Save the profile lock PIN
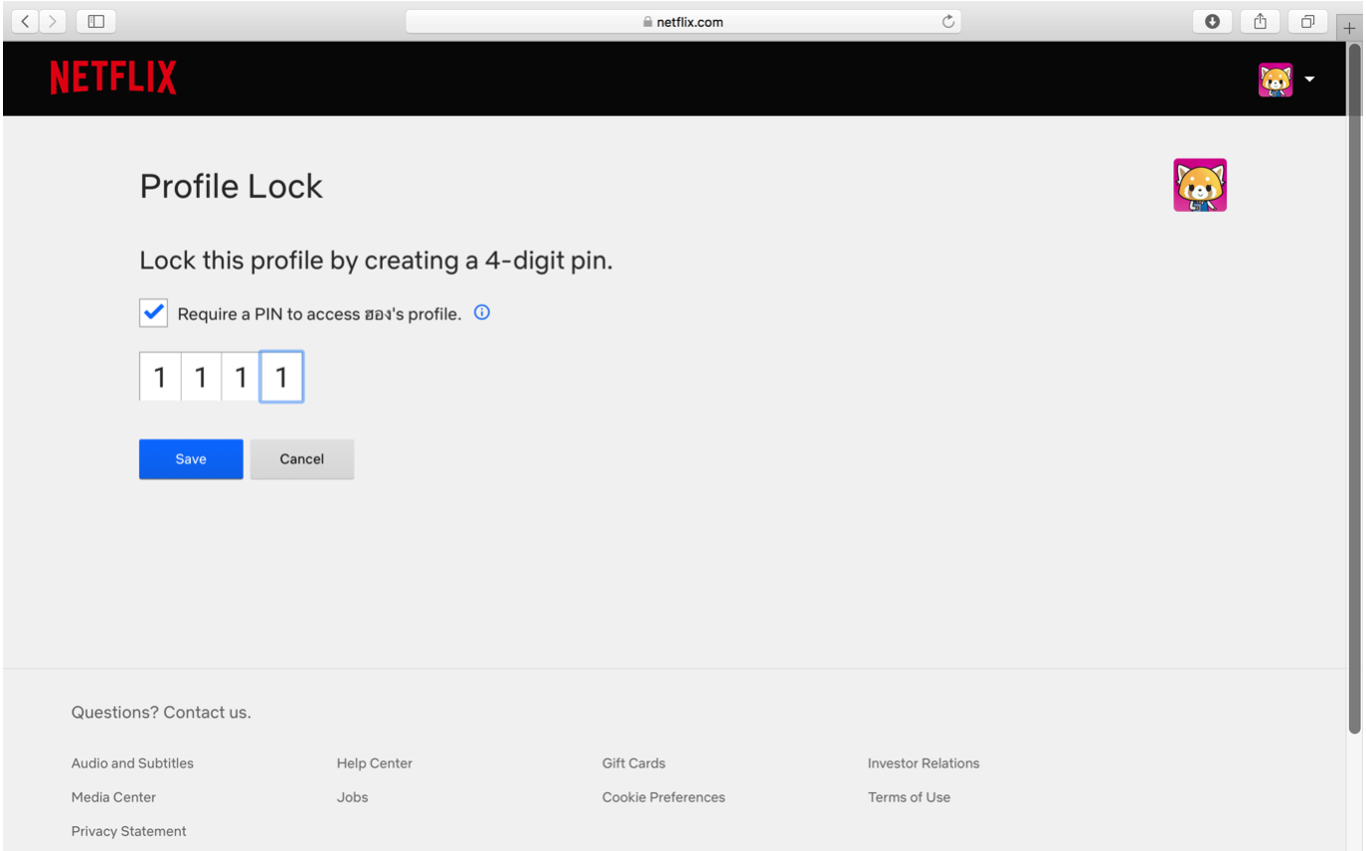This screenshot has width=1366, height=851. tap(191, 459)
